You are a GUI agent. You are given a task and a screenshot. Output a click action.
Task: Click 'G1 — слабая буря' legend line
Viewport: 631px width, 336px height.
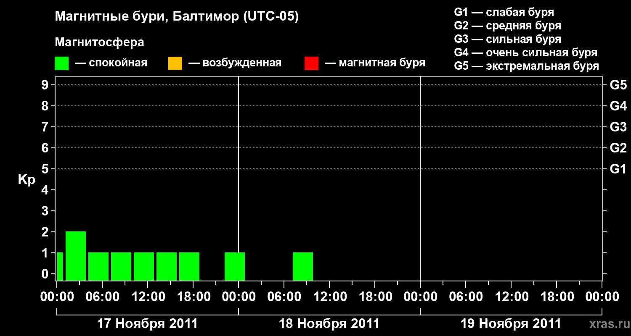pos(504,12)
